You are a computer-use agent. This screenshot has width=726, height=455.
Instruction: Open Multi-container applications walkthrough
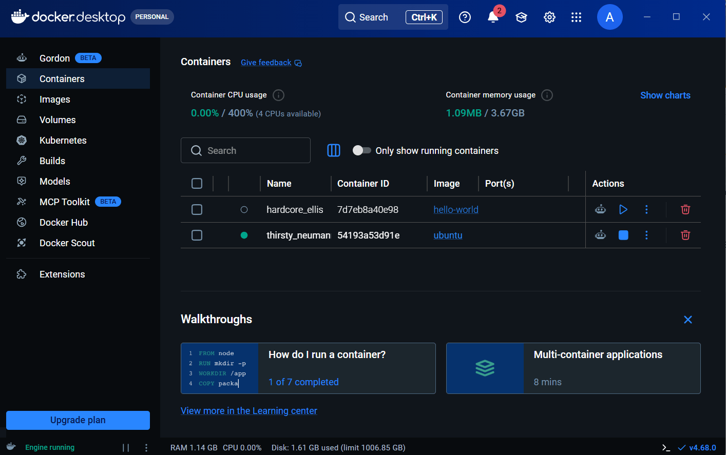pyautogui.click(x=574, y=368)
